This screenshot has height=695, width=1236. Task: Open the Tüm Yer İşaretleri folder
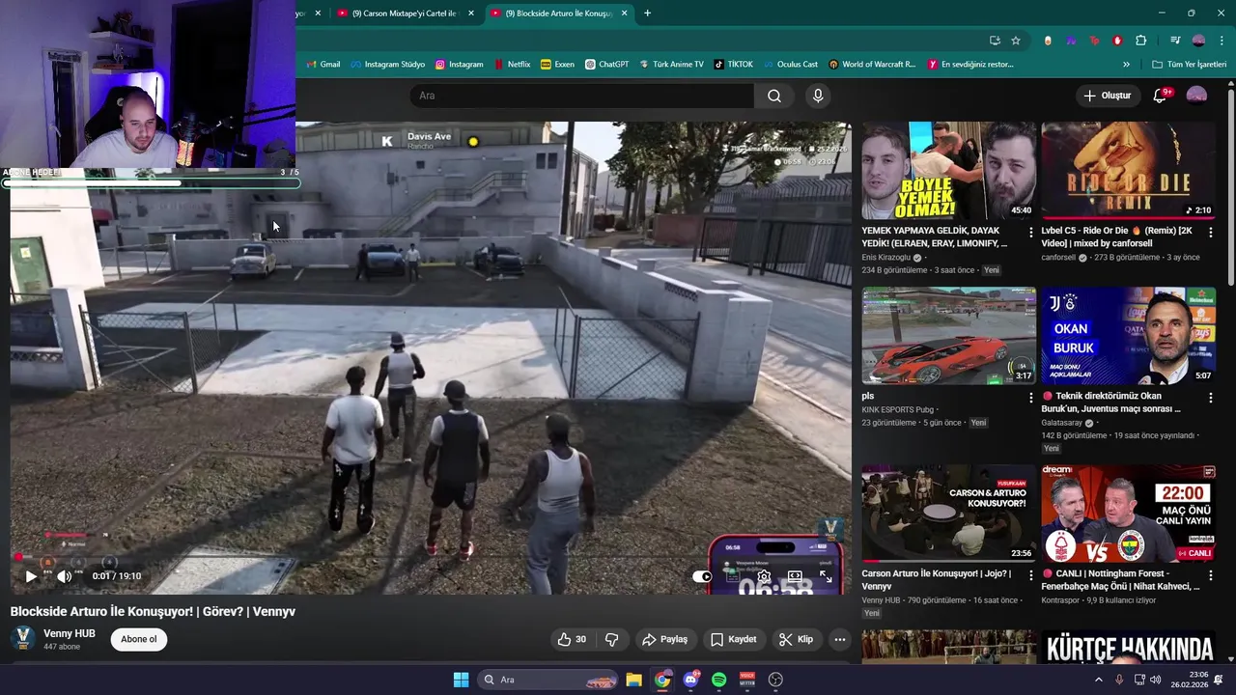[1189, 65]
